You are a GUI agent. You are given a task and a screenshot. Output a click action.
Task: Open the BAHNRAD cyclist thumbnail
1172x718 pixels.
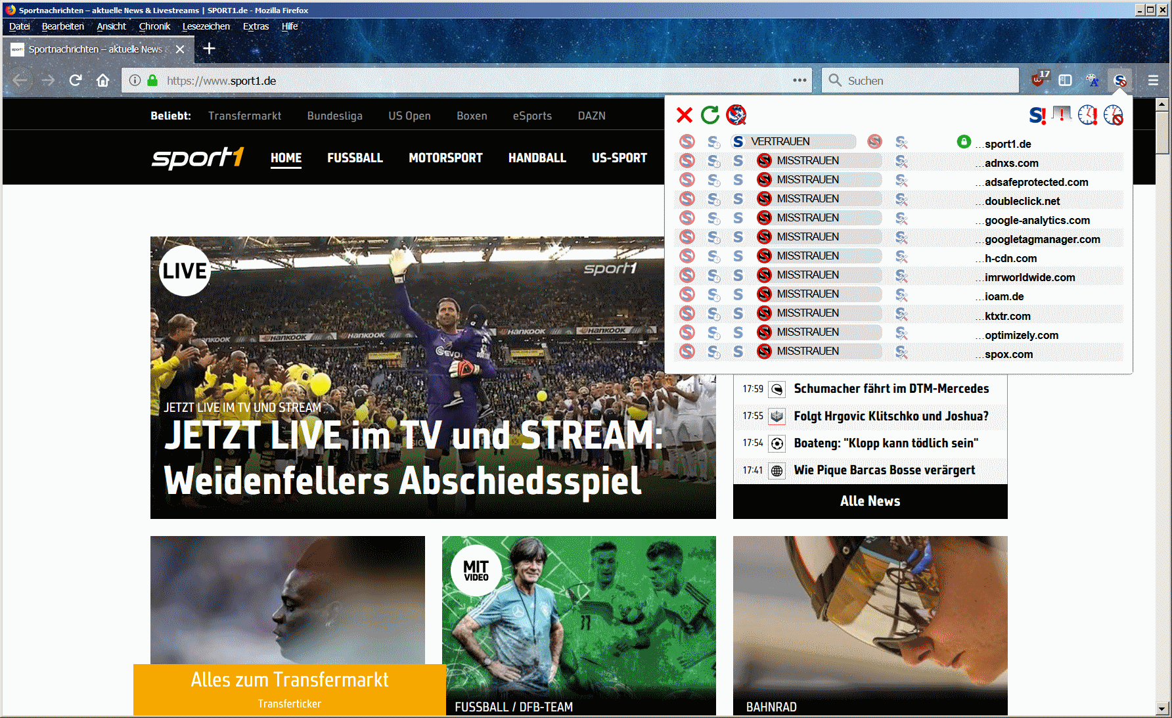click(x=870, y=625)
